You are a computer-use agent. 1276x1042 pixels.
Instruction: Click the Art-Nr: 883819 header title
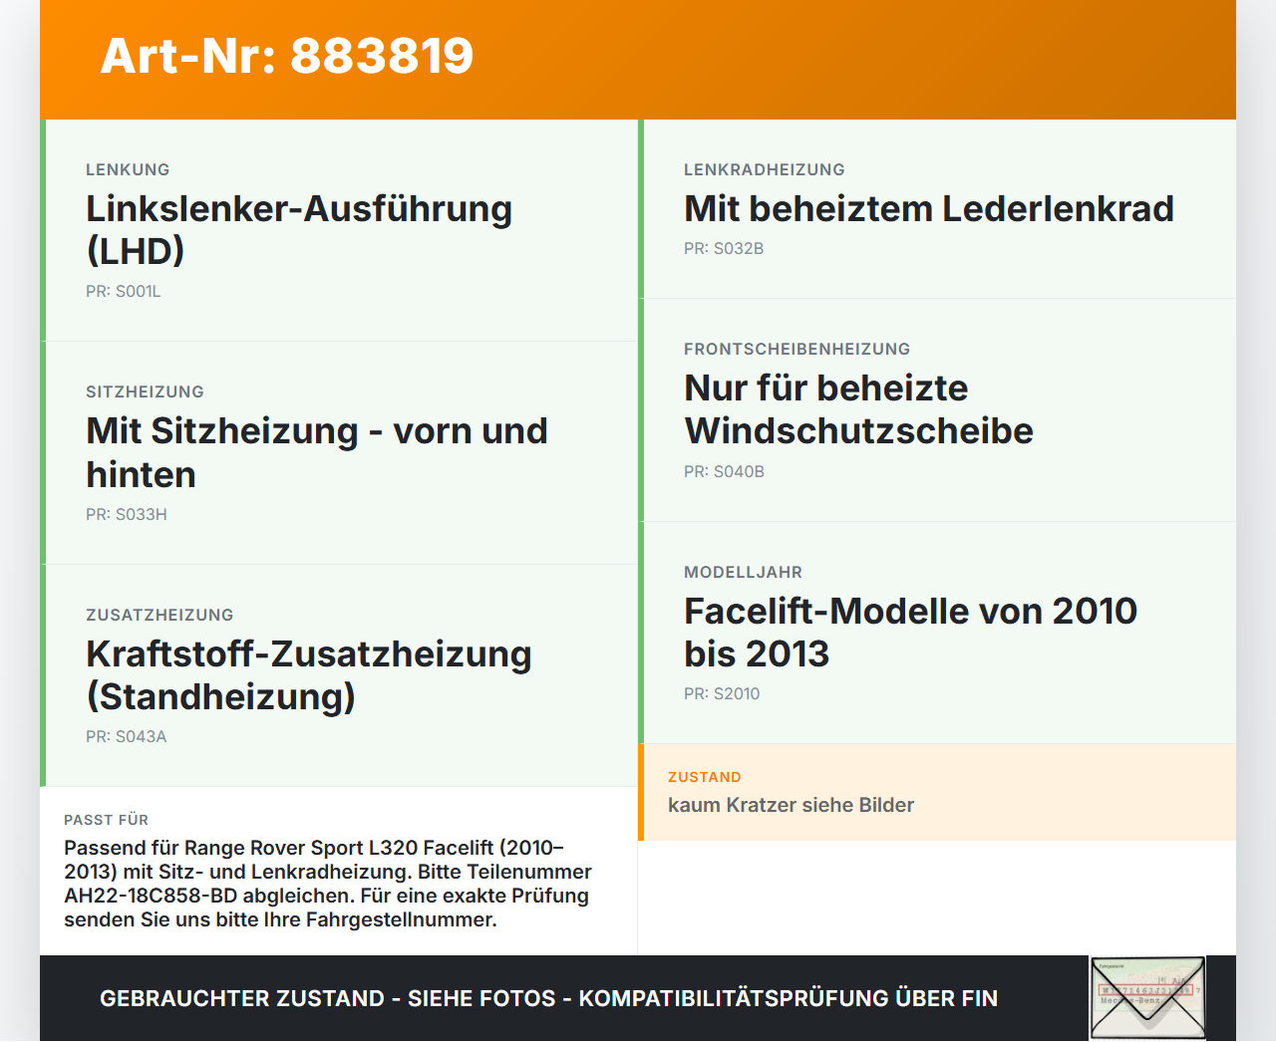click(x=287, y=56)
